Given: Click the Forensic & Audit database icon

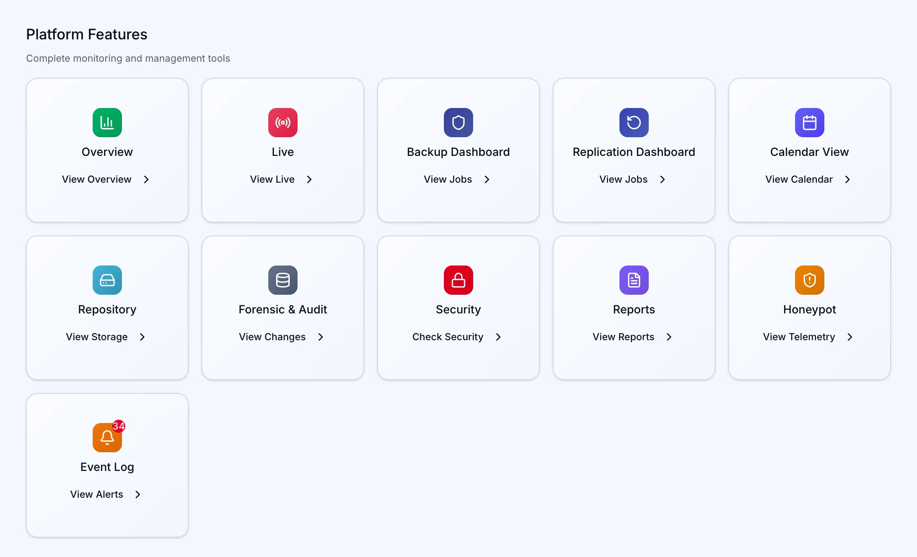Looking at the screenshot, I should [x=283, y=280].
